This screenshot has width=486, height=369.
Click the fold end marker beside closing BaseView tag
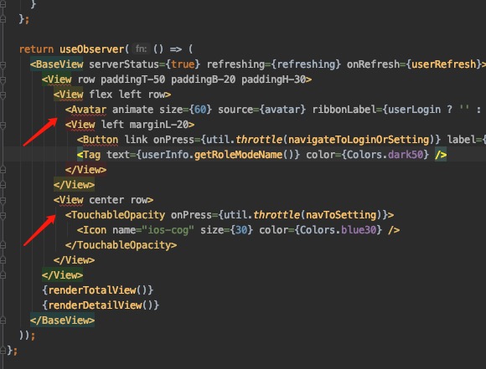3,320
